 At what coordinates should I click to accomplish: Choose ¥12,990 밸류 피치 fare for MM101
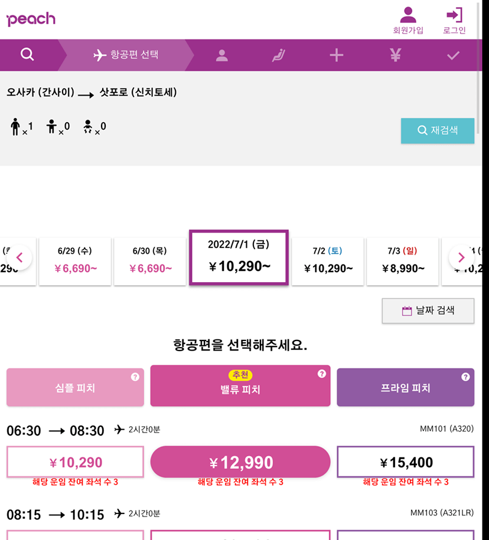coord(240,462)
